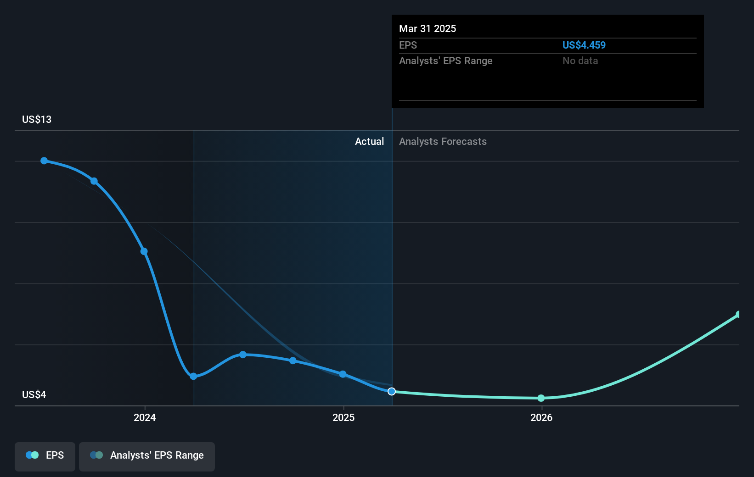This screenshot has width=754, height=477.
Task: Select the EPS data point at 2024
Action: 144,251
